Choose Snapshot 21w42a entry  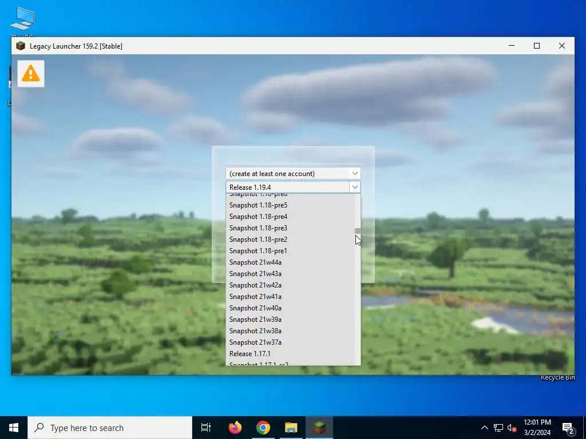(x=290, y=285)
